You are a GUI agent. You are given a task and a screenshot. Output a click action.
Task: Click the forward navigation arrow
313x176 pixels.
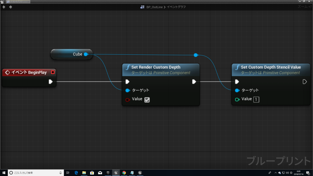11,7
